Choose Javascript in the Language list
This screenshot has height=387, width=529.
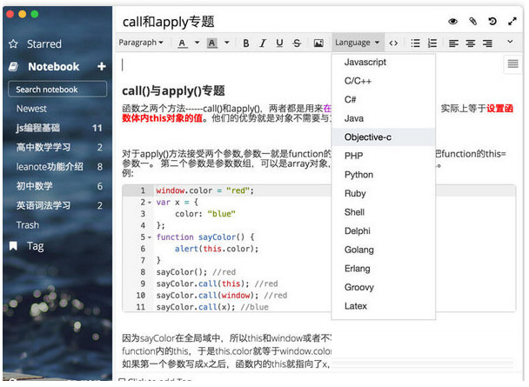click(365, 63)
